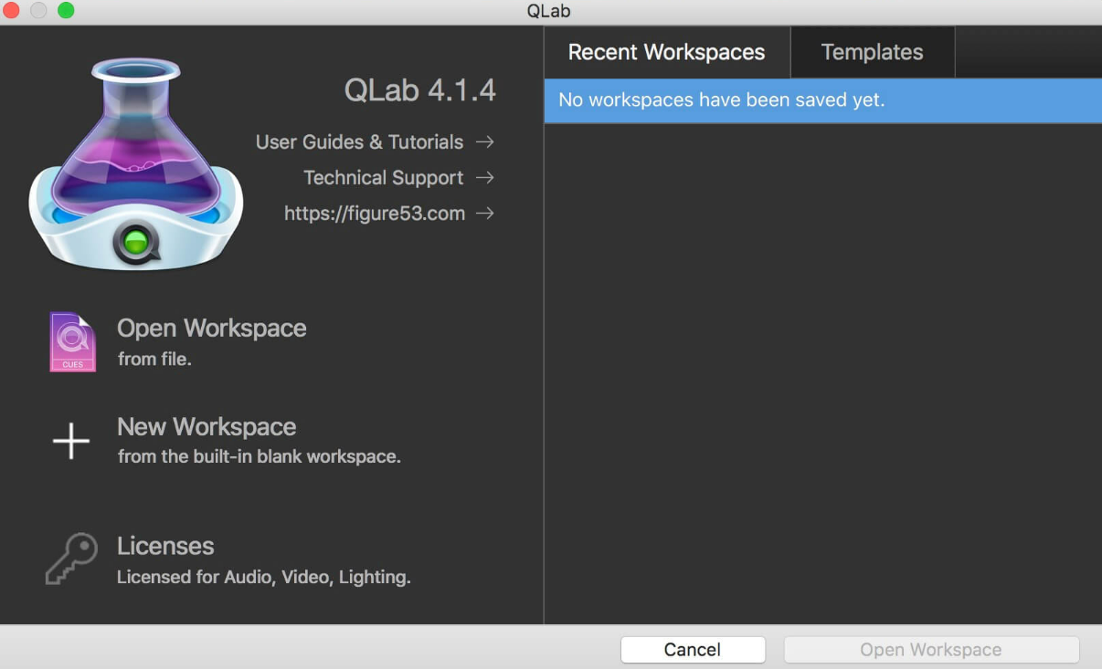Choose Open Workspace from file
Viewport: 1102px width, 669px height.
[211, 329]
